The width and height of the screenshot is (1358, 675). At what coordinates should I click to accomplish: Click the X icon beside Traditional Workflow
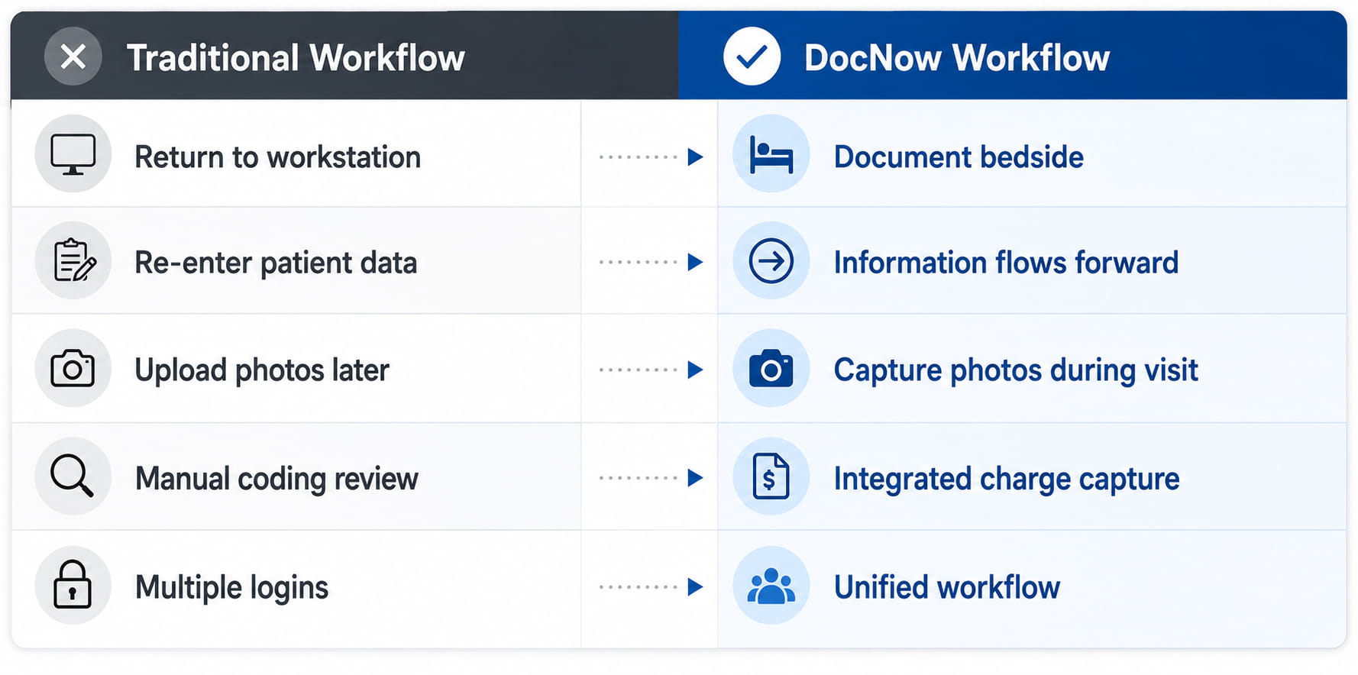coord(73,57)
